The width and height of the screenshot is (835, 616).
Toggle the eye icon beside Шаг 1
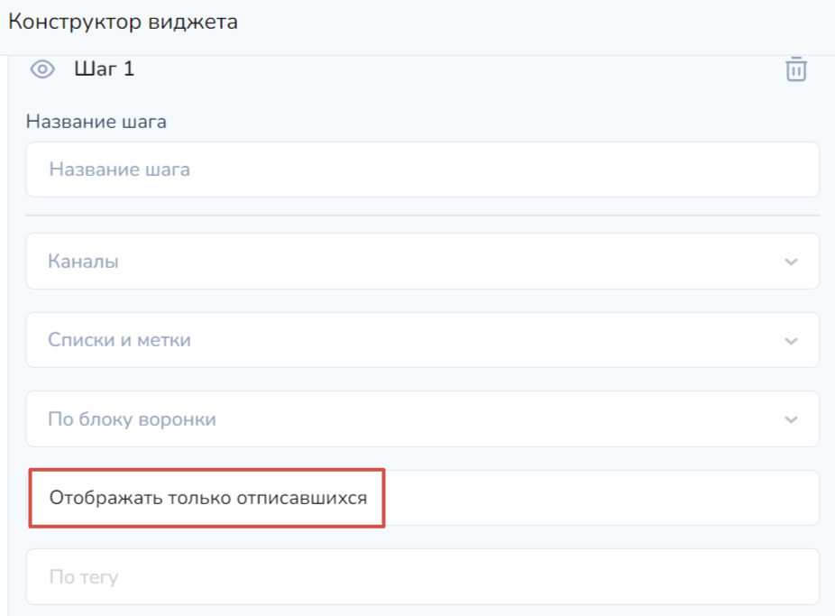[43, 69]
